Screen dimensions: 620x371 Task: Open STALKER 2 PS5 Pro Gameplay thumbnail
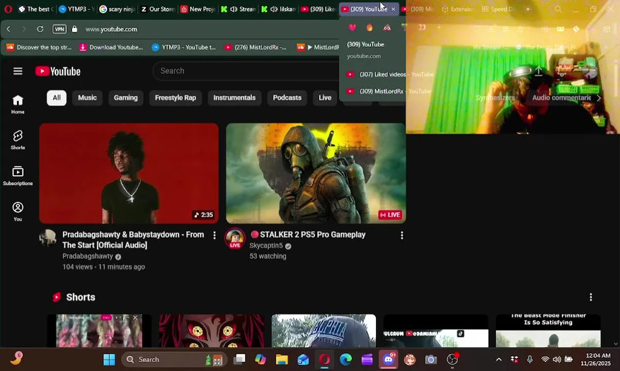pyautogui.click(x=316, y=173)
